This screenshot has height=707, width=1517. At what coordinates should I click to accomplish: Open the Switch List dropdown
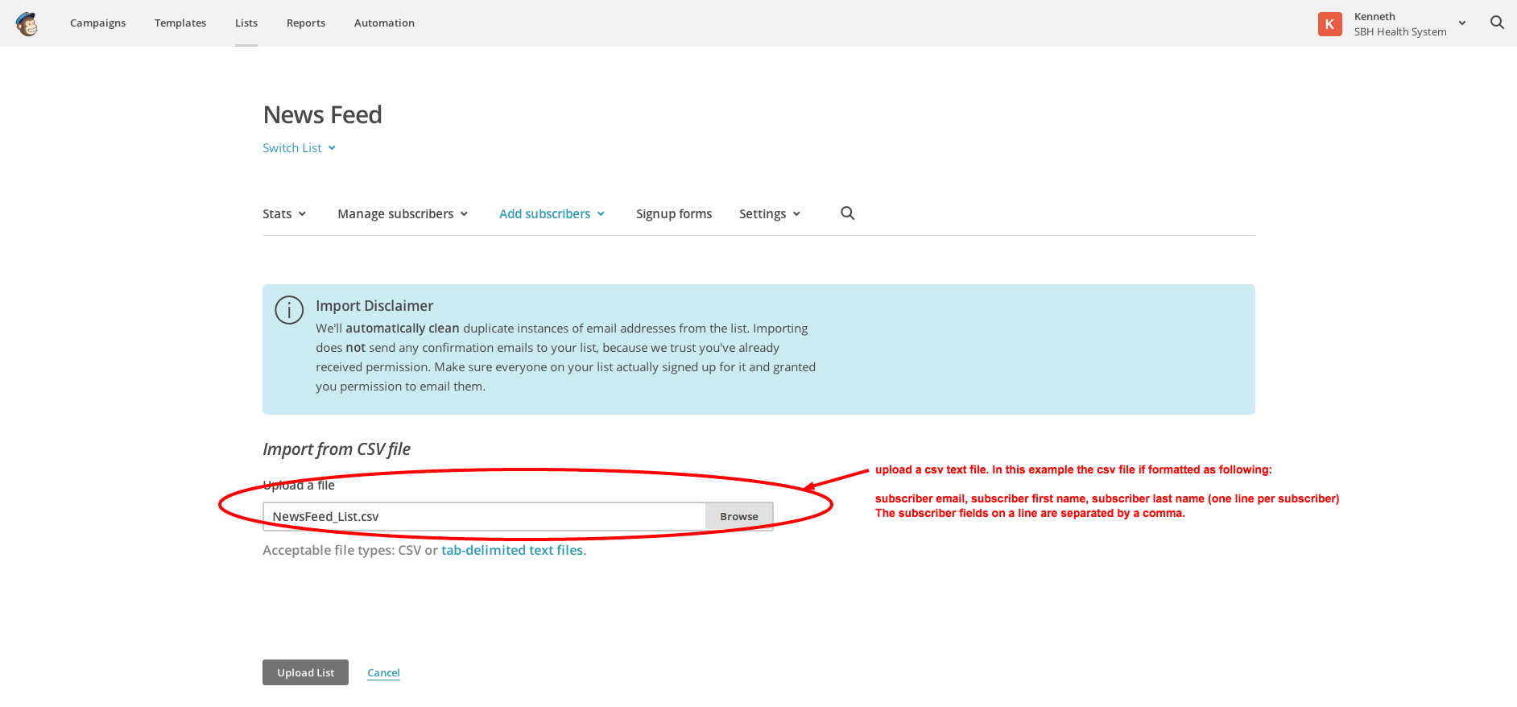[x=299, y=148]
